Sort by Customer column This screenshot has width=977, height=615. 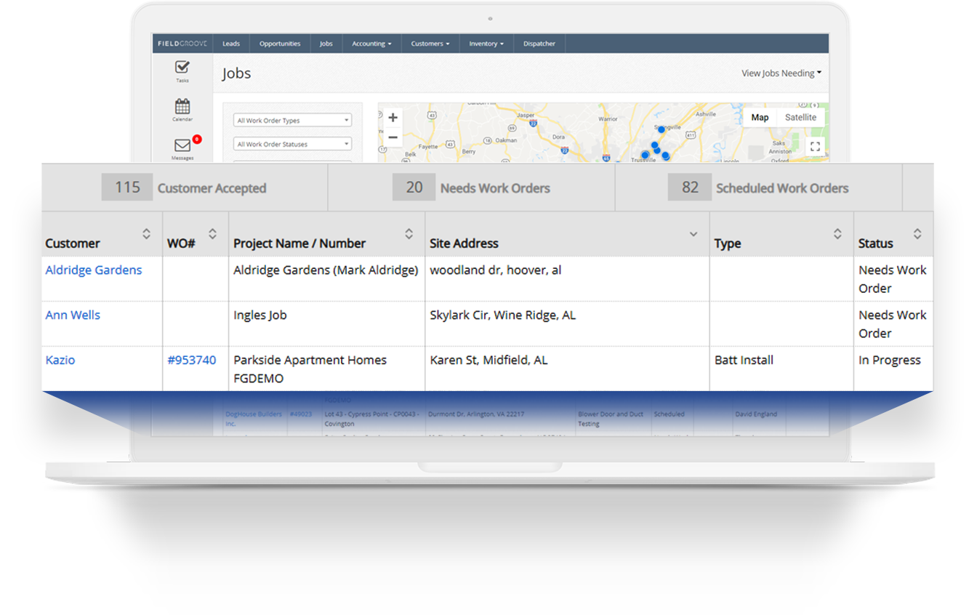tap(146, 233)
